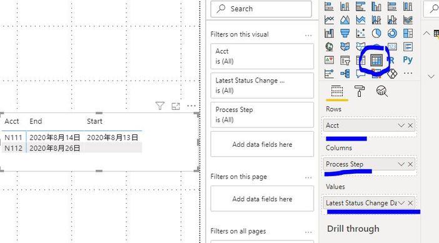Open More options on the matrix visual

(x=191, y=106)
